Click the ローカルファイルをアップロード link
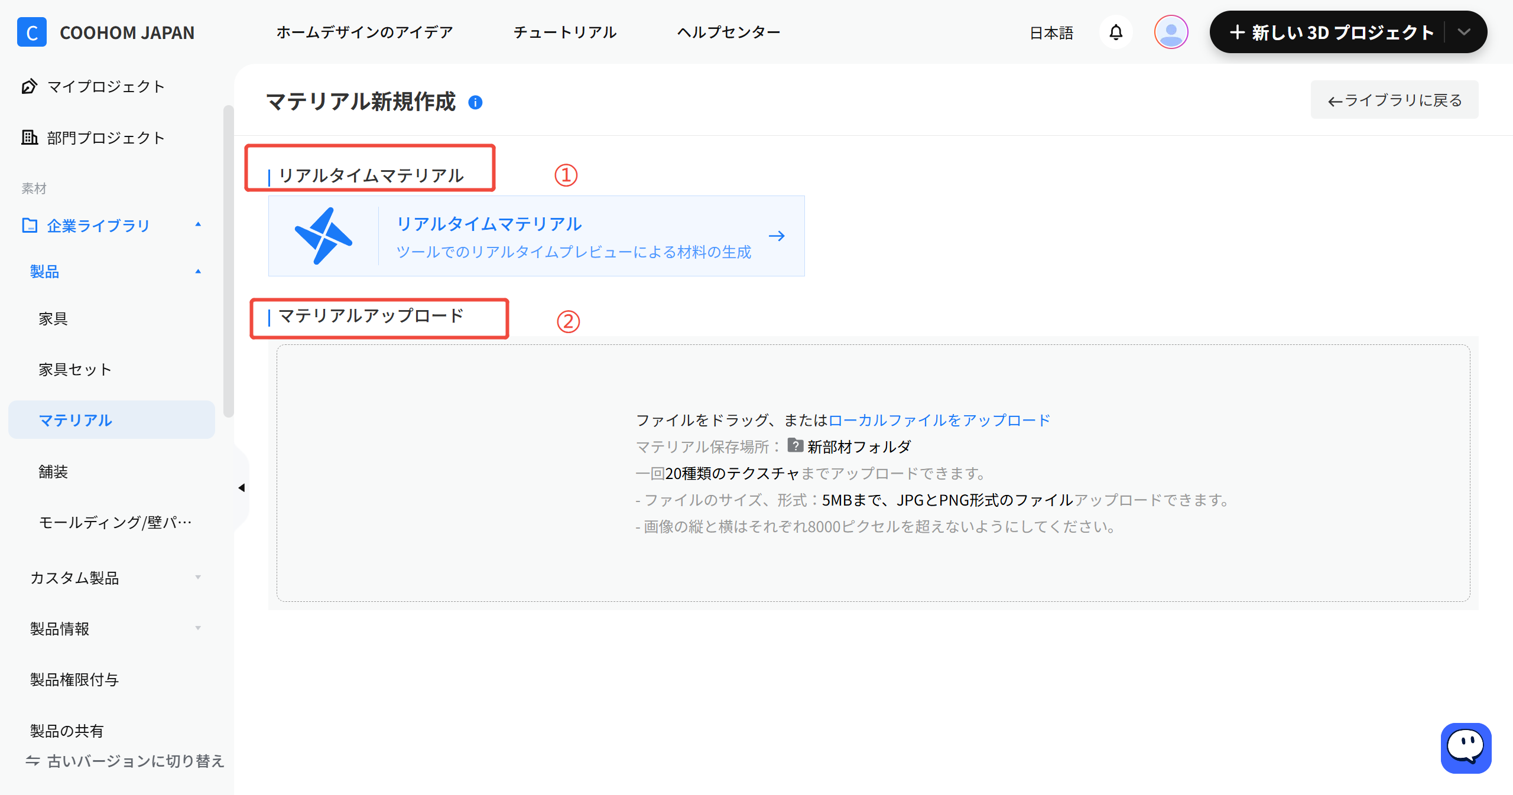 [x=939, y=420]
